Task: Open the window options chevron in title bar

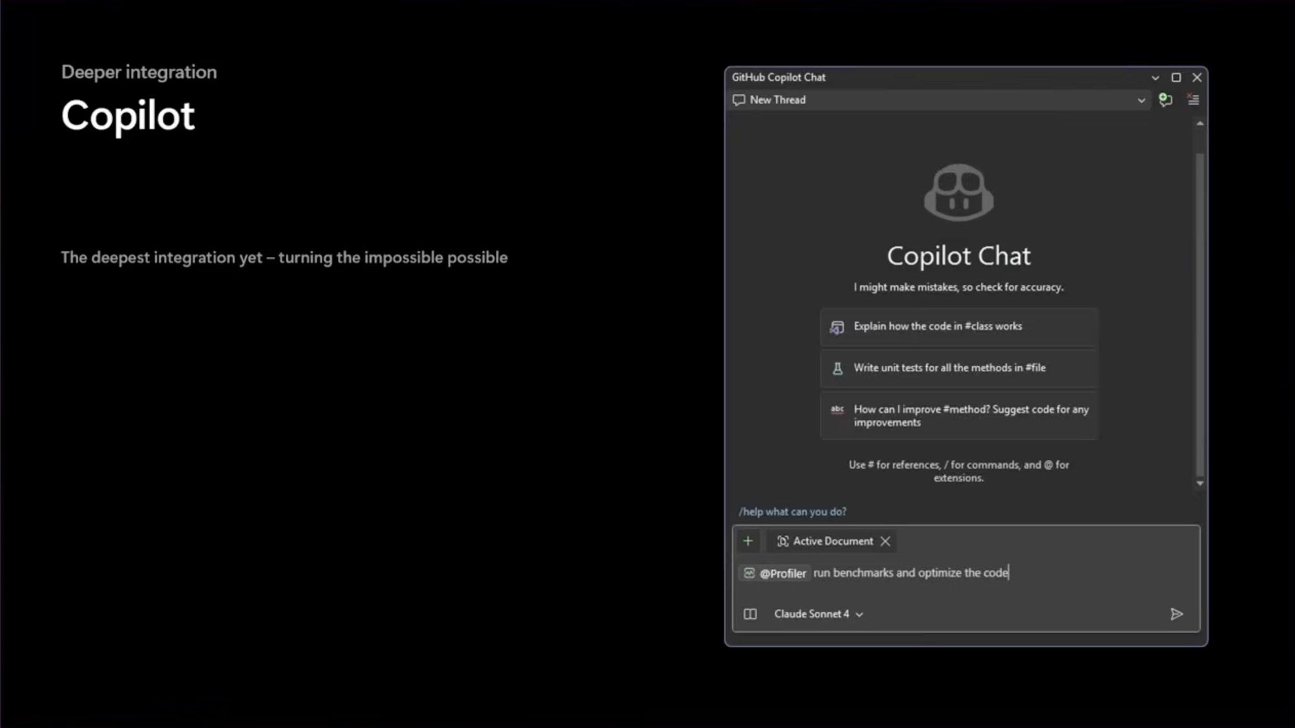Action: 1155,77
